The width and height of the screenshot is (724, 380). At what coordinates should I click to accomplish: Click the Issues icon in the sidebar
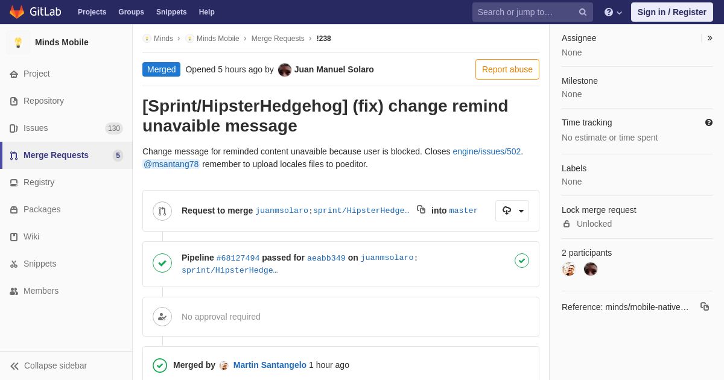click(14, 128)
